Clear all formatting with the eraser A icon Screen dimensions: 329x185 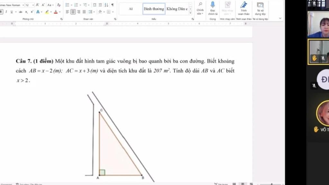point(59,5)
